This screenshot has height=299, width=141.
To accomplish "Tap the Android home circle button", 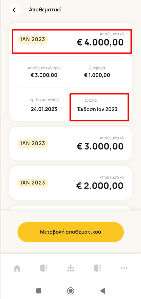I will pos(70,291).
